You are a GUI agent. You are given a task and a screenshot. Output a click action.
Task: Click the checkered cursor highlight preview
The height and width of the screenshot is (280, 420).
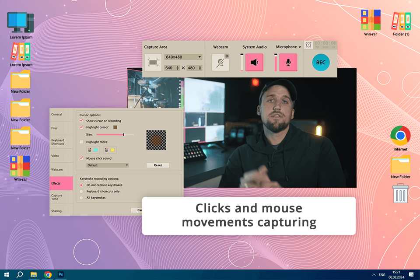coord(156,140)
